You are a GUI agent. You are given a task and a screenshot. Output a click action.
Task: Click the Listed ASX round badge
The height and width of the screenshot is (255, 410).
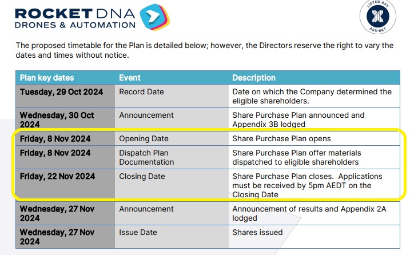377,16
